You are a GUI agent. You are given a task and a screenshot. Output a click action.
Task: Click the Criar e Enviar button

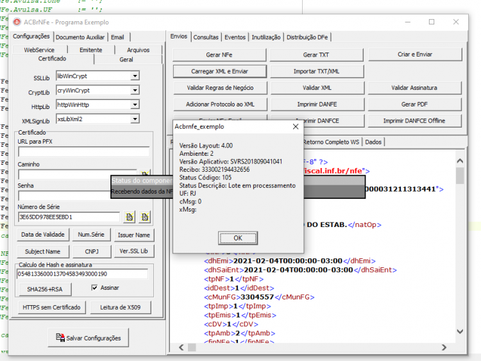click(x=415, y=55)
